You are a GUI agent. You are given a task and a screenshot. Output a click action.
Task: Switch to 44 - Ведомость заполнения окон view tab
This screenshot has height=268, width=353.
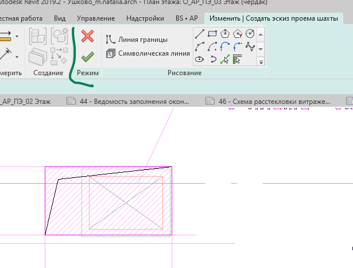coord(129,102)
